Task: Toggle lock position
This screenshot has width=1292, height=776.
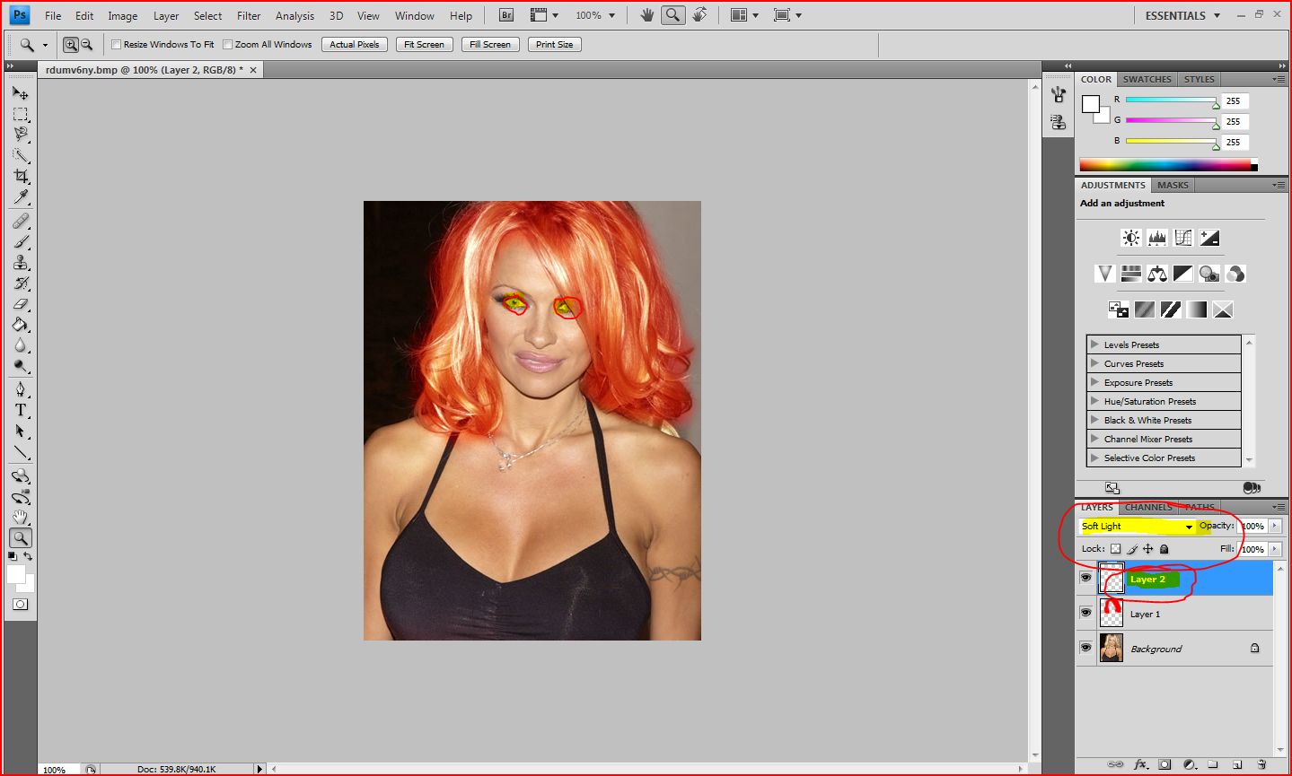Action: point(1147,549)
